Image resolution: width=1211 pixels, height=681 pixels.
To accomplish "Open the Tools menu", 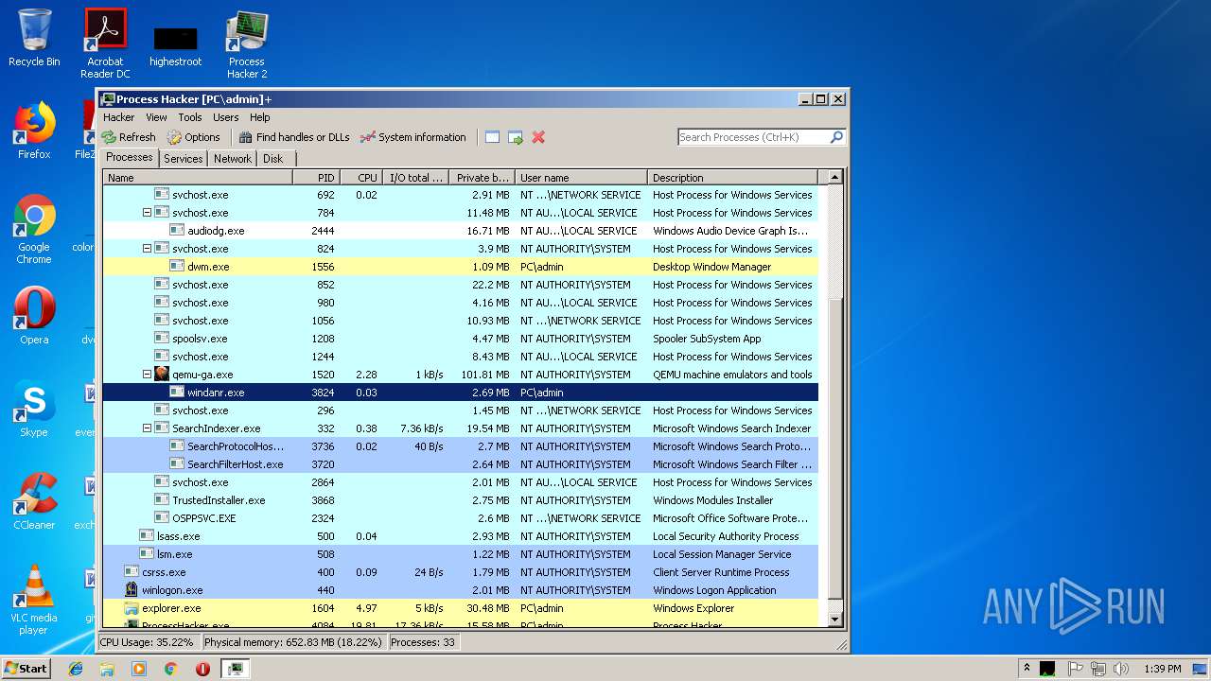I will point(190,117).
